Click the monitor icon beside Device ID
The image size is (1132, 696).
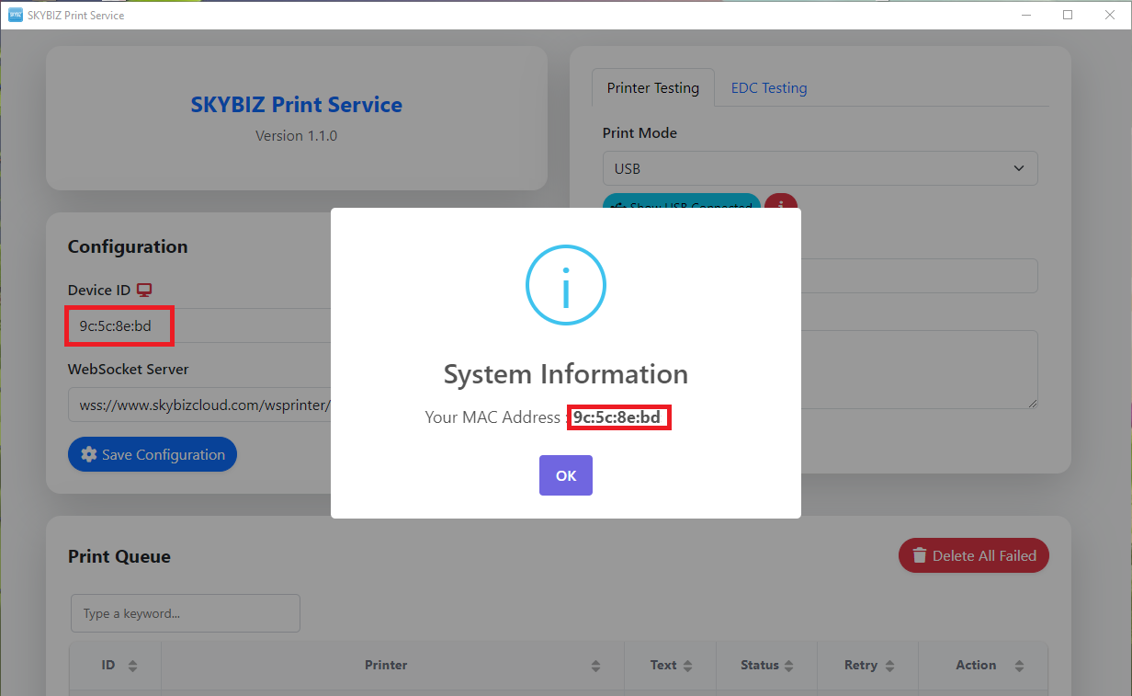(144, 290)
